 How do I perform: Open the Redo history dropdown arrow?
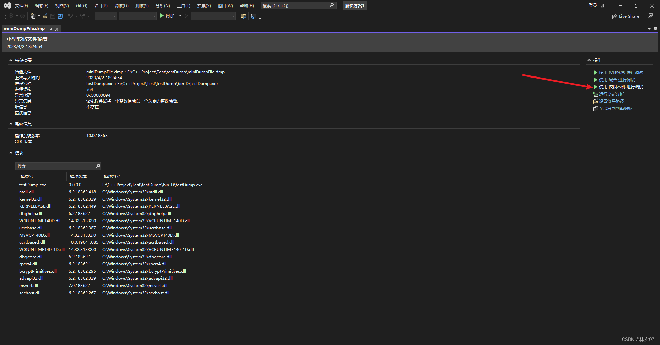click(88, 16)
